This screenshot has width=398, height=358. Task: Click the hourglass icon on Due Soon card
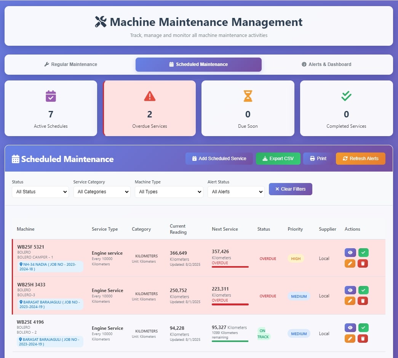(248, 96)
